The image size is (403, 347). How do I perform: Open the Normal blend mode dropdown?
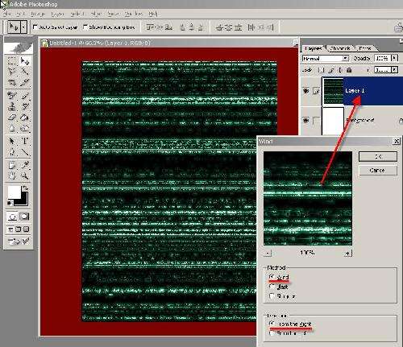(326, 58)
